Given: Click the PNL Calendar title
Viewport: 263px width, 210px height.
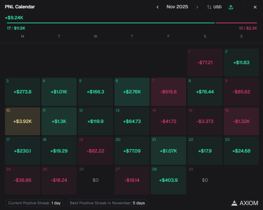Looking at the screenshot, I should [20, 7].
